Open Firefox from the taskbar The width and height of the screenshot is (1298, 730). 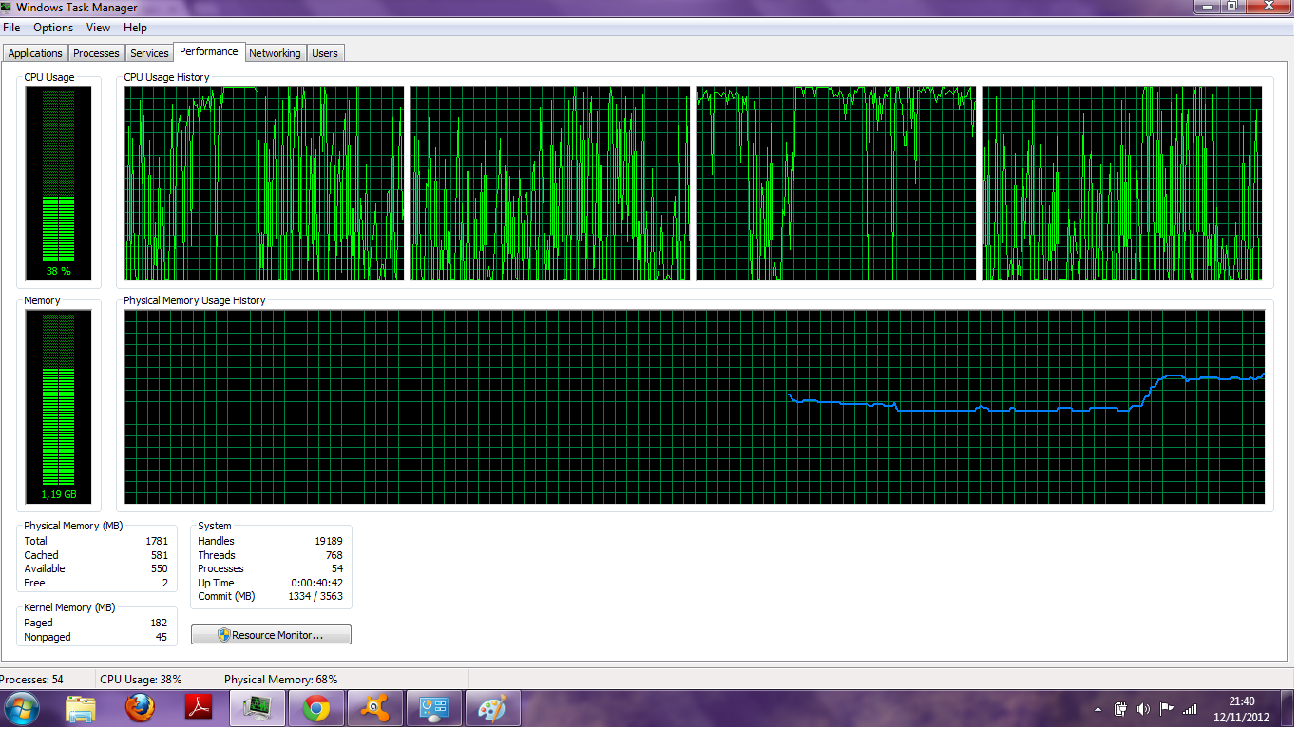point(140,709)
